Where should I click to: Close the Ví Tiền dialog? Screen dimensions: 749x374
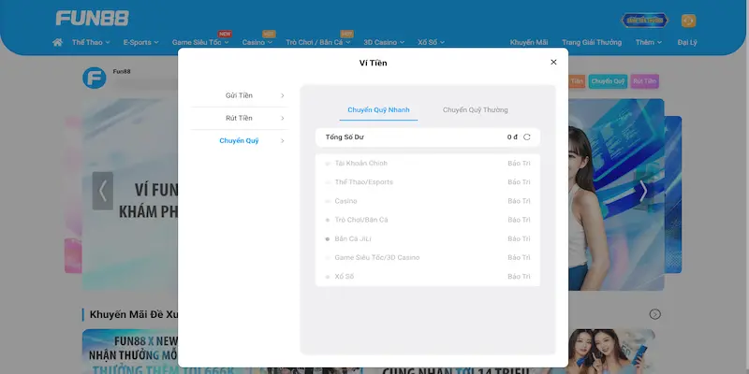coord(553,62)
